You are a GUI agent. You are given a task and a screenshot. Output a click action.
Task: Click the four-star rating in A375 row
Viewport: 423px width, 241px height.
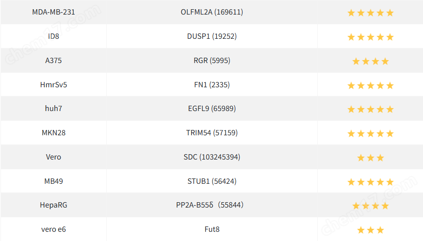point(370,61)
